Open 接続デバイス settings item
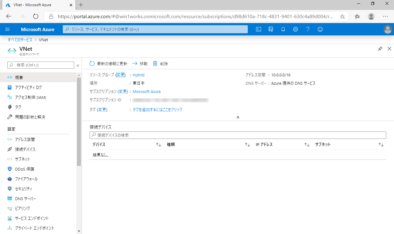Screen dimensions: 394x234 click(38, 149)
